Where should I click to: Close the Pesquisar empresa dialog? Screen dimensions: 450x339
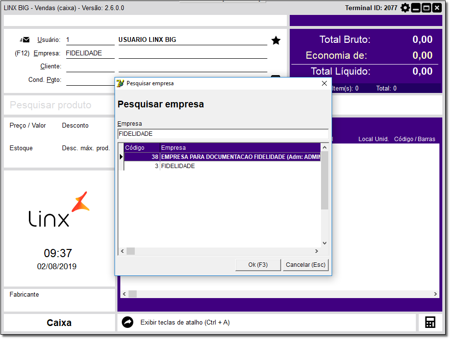(324, 83)
